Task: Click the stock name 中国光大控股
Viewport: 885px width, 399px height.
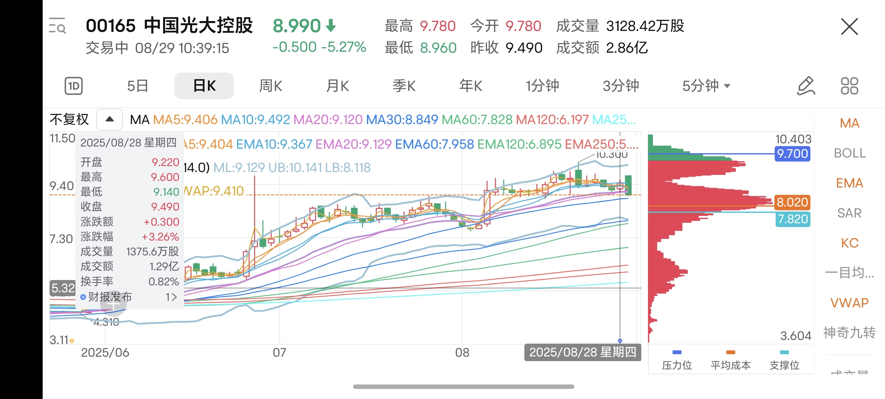Action: point(198,26)
